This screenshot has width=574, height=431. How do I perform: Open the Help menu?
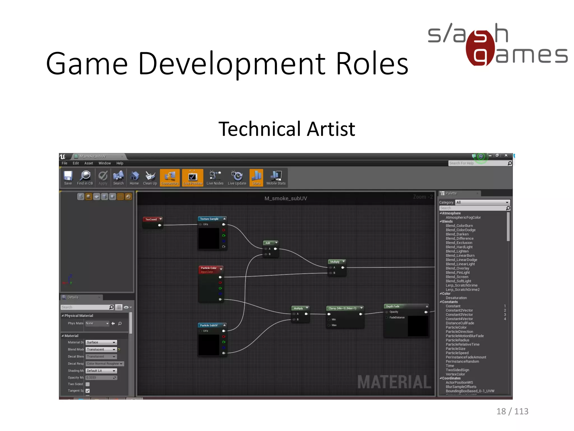click(120, 163)
